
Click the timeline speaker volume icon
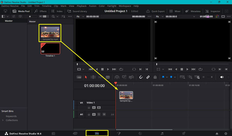tap(222, 77)
